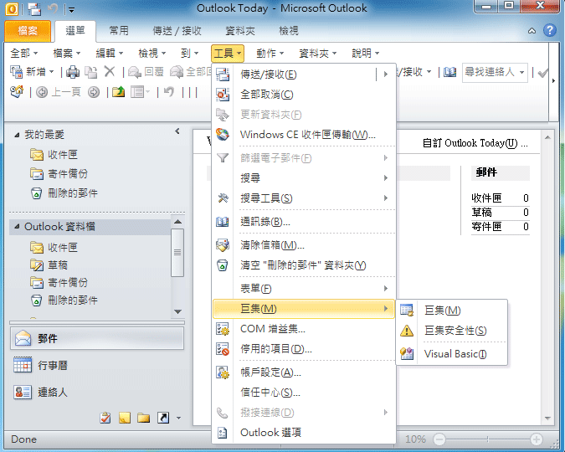Collapse the navigation pane with the arrow
Screen dimensions: 565x452
177,131
